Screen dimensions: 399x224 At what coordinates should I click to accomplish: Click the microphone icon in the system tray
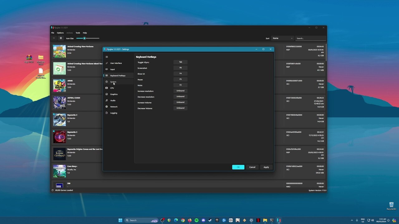point(357,220)
